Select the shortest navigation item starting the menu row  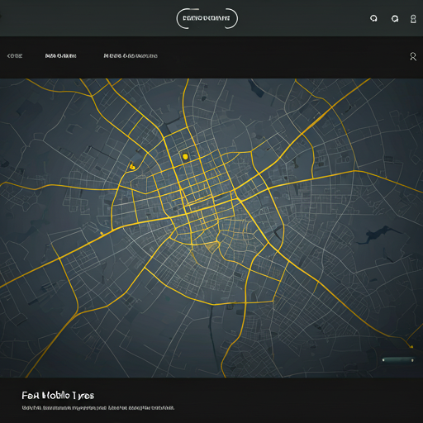pos(15,56)
